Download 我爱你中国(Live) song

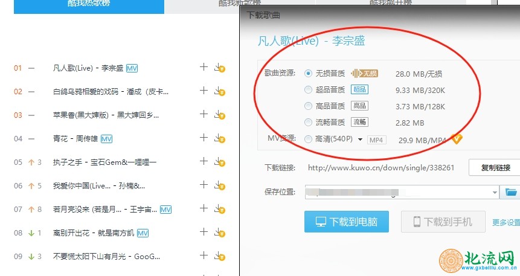click(x=220, y=186)
